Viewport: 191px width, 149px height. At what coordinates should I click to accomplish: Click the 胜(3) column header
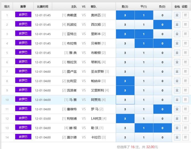point(125,6)
